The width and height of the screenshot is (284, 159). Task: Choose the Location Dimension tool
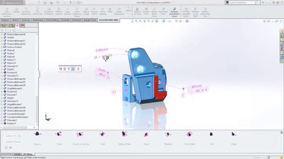26,11
